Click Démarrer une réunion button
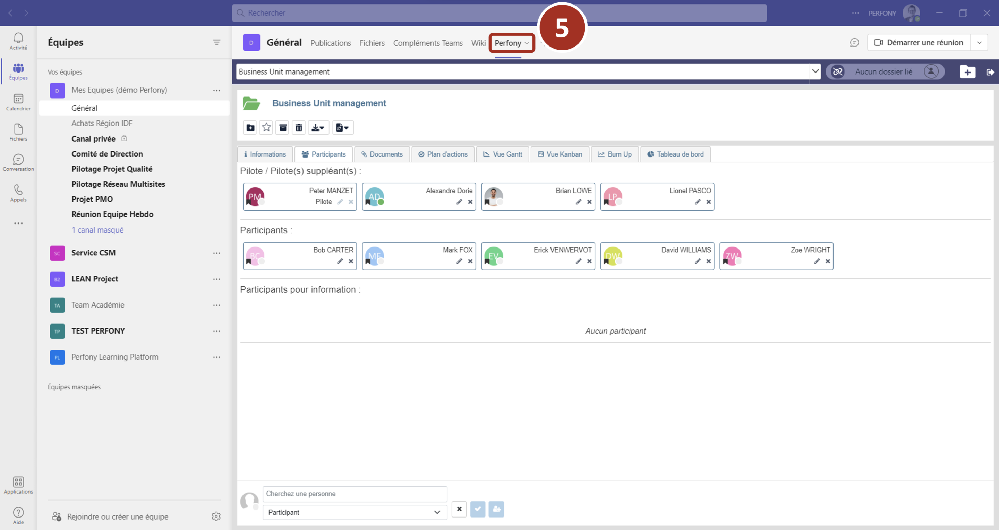999x530 pixels. pyautogui.click(x=919, y=43)
